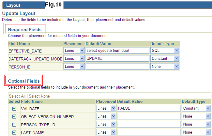Click the Select None link
212x136 pixels.
39,96
